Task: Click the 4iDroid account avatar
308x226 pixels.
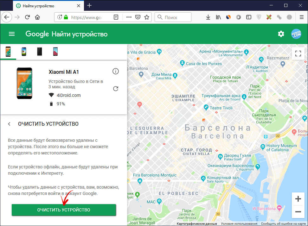Action: point(296,34)
